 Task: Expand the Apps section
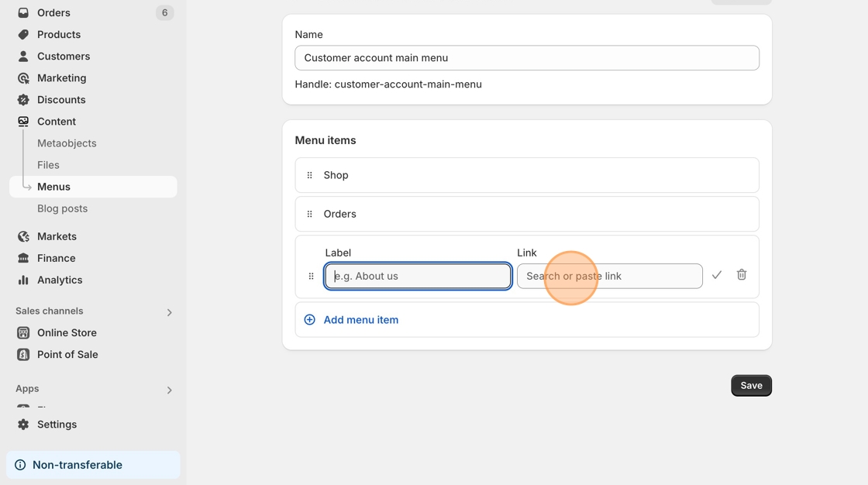pyautogui.click(x=169, y=390)
